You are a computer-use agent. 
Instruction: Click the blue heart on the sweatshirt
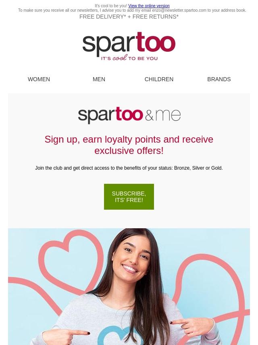[x=114, y=337]
